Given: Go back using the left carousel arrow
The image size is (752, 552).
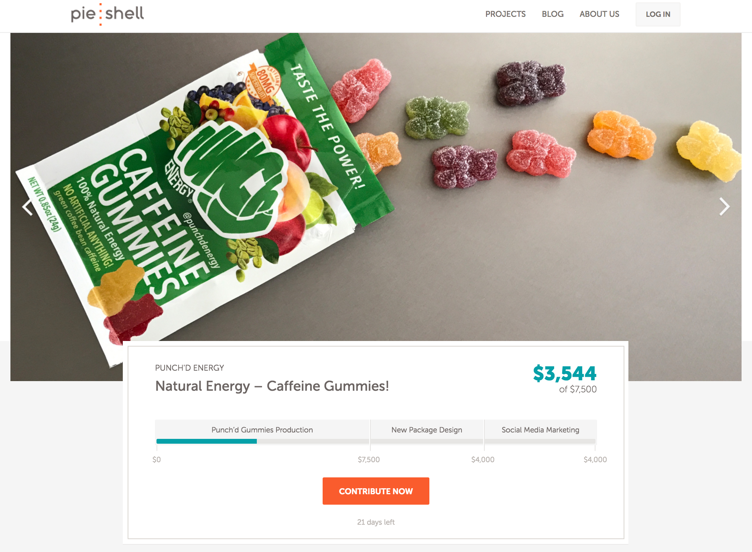Looking at the screenshot, I should 27,207.
